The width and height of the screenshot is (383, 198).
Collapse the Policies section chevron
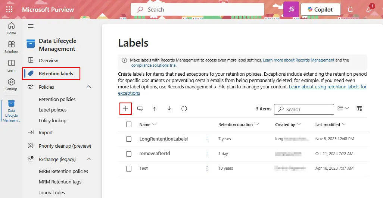(x=89, y=87)
